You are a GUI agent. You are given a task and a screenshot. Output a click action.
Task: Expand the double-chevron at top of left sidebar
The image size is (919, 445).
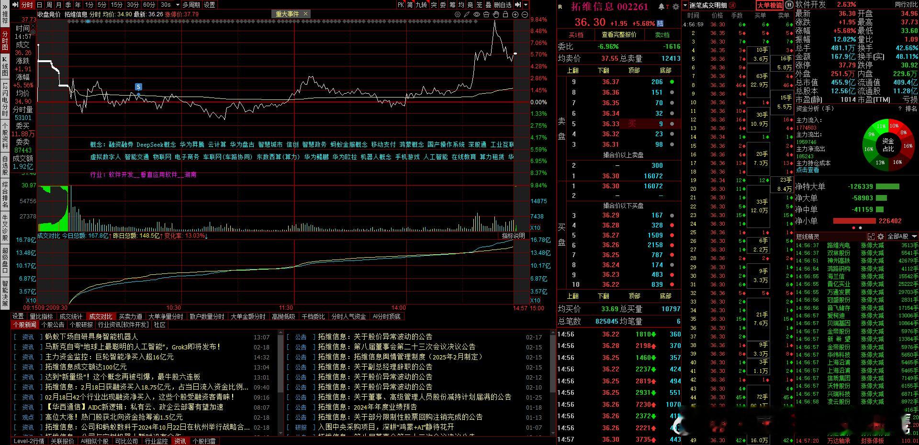5,7
